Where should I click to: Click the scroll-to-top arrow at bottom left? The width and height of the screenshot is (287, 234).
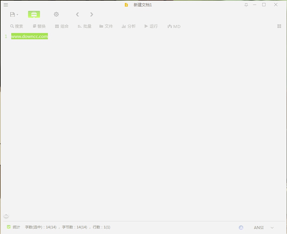6,215
